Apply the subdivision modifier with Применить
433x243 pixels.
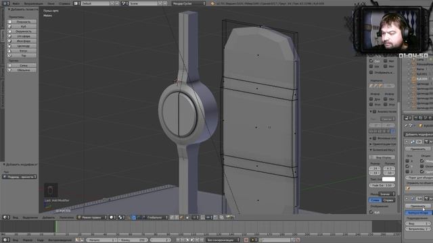coord(418,206)
